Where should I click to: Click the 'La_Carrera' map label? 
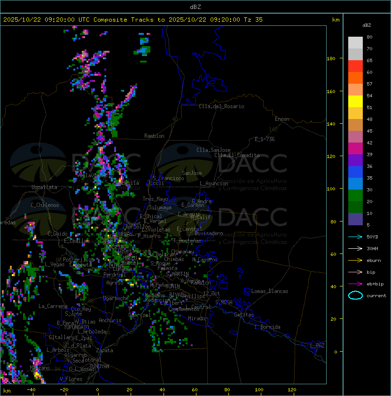(53, 306)
